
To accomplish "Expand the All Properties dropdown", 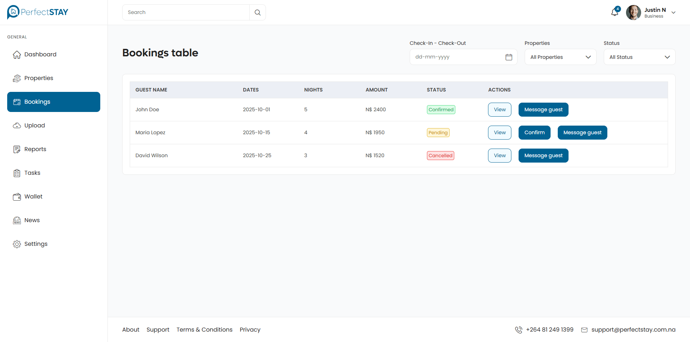I will 560,57.
